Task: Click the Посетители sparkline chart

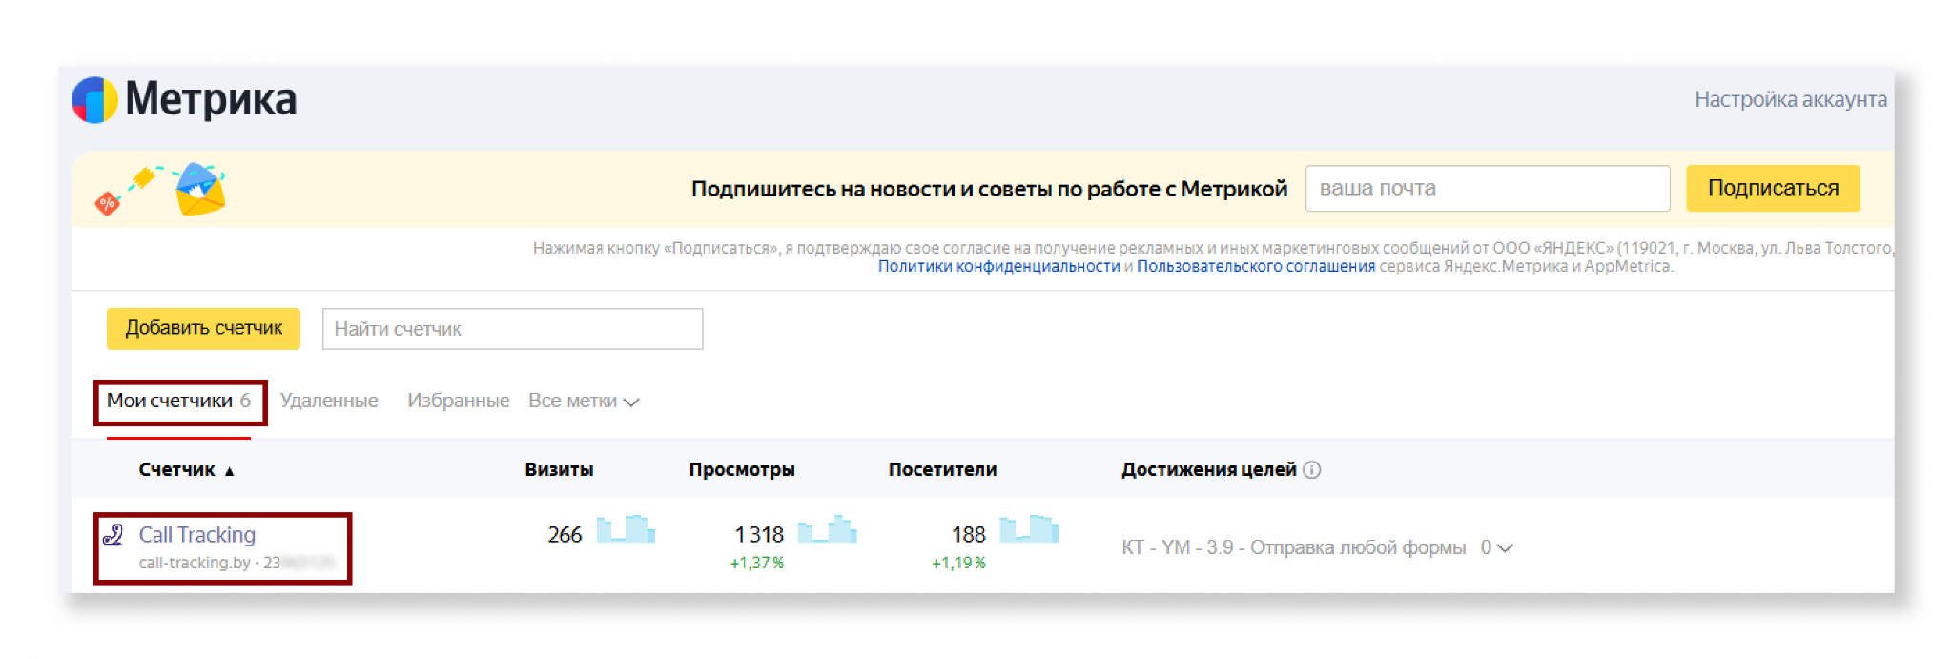Action: click(1029, 528)
